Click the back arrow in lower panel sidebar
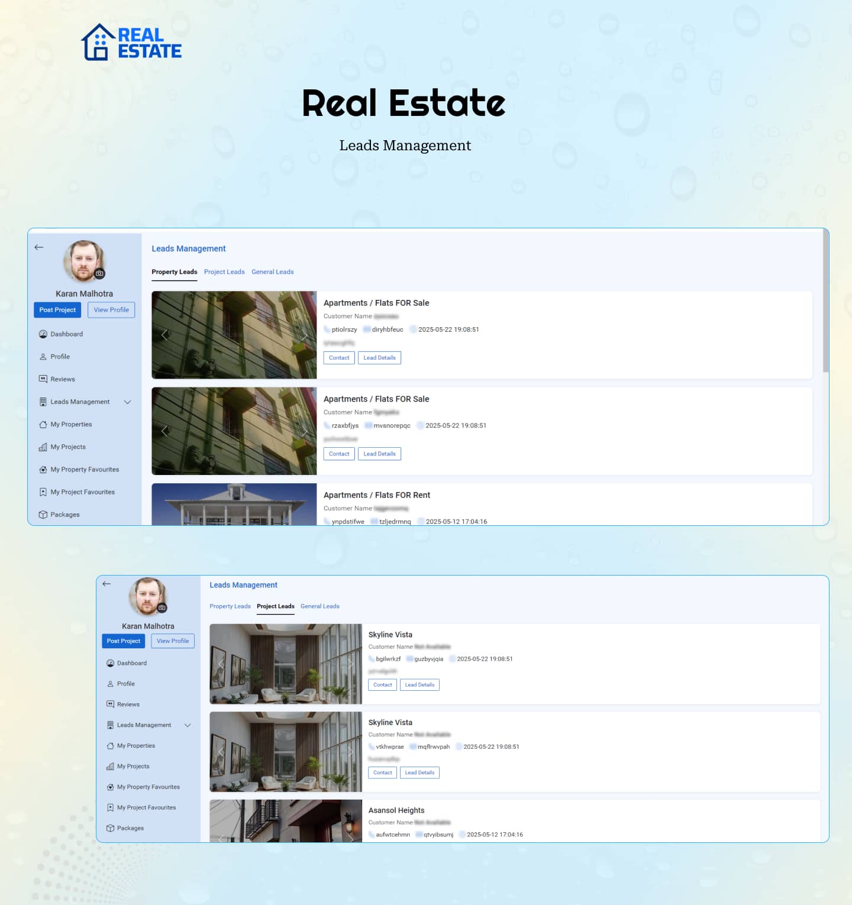 [x=106, y=584]
